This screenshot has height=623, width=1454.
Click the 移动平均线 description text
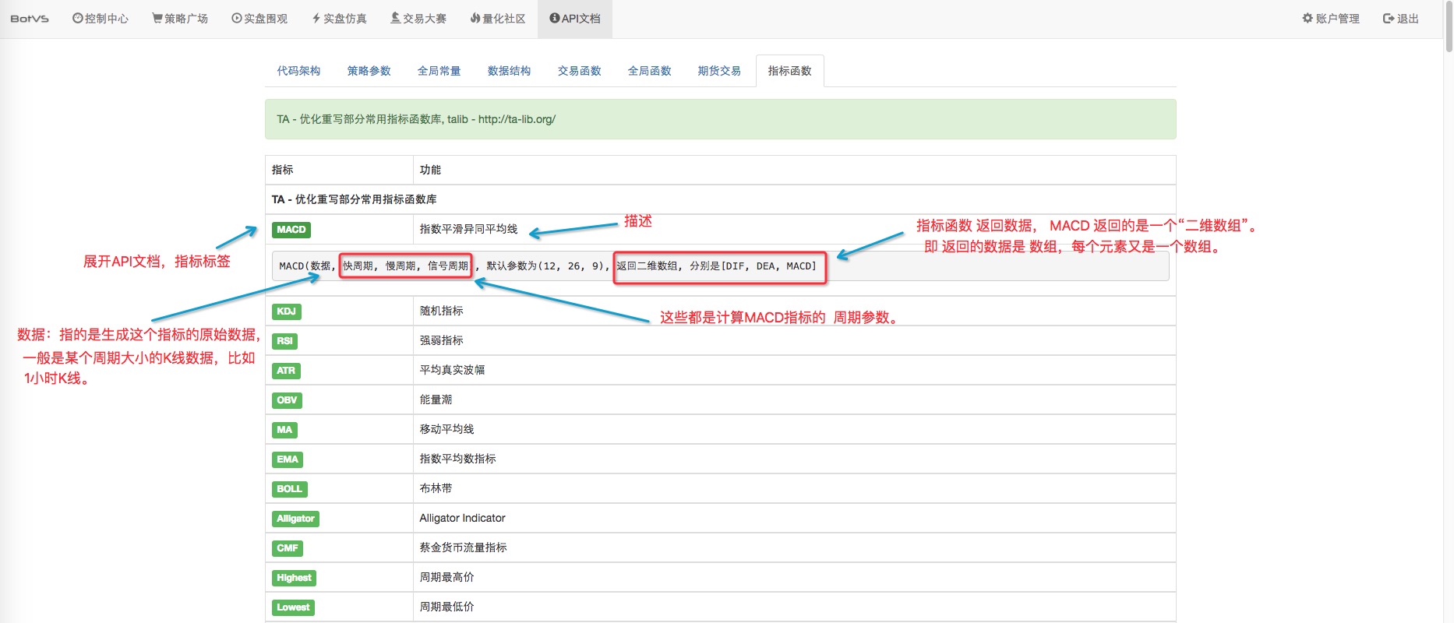[446, 429]
